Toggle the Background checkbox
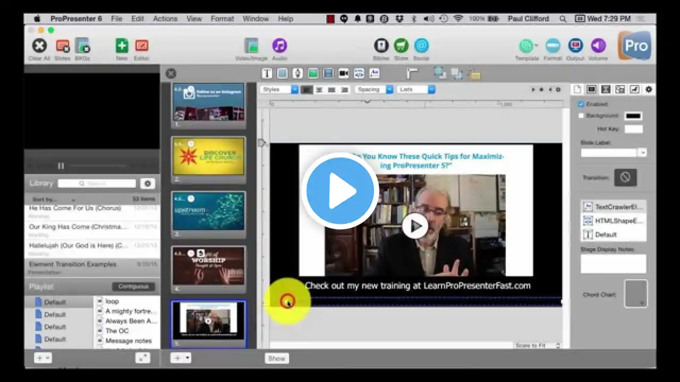 click(x=581, y=116)
